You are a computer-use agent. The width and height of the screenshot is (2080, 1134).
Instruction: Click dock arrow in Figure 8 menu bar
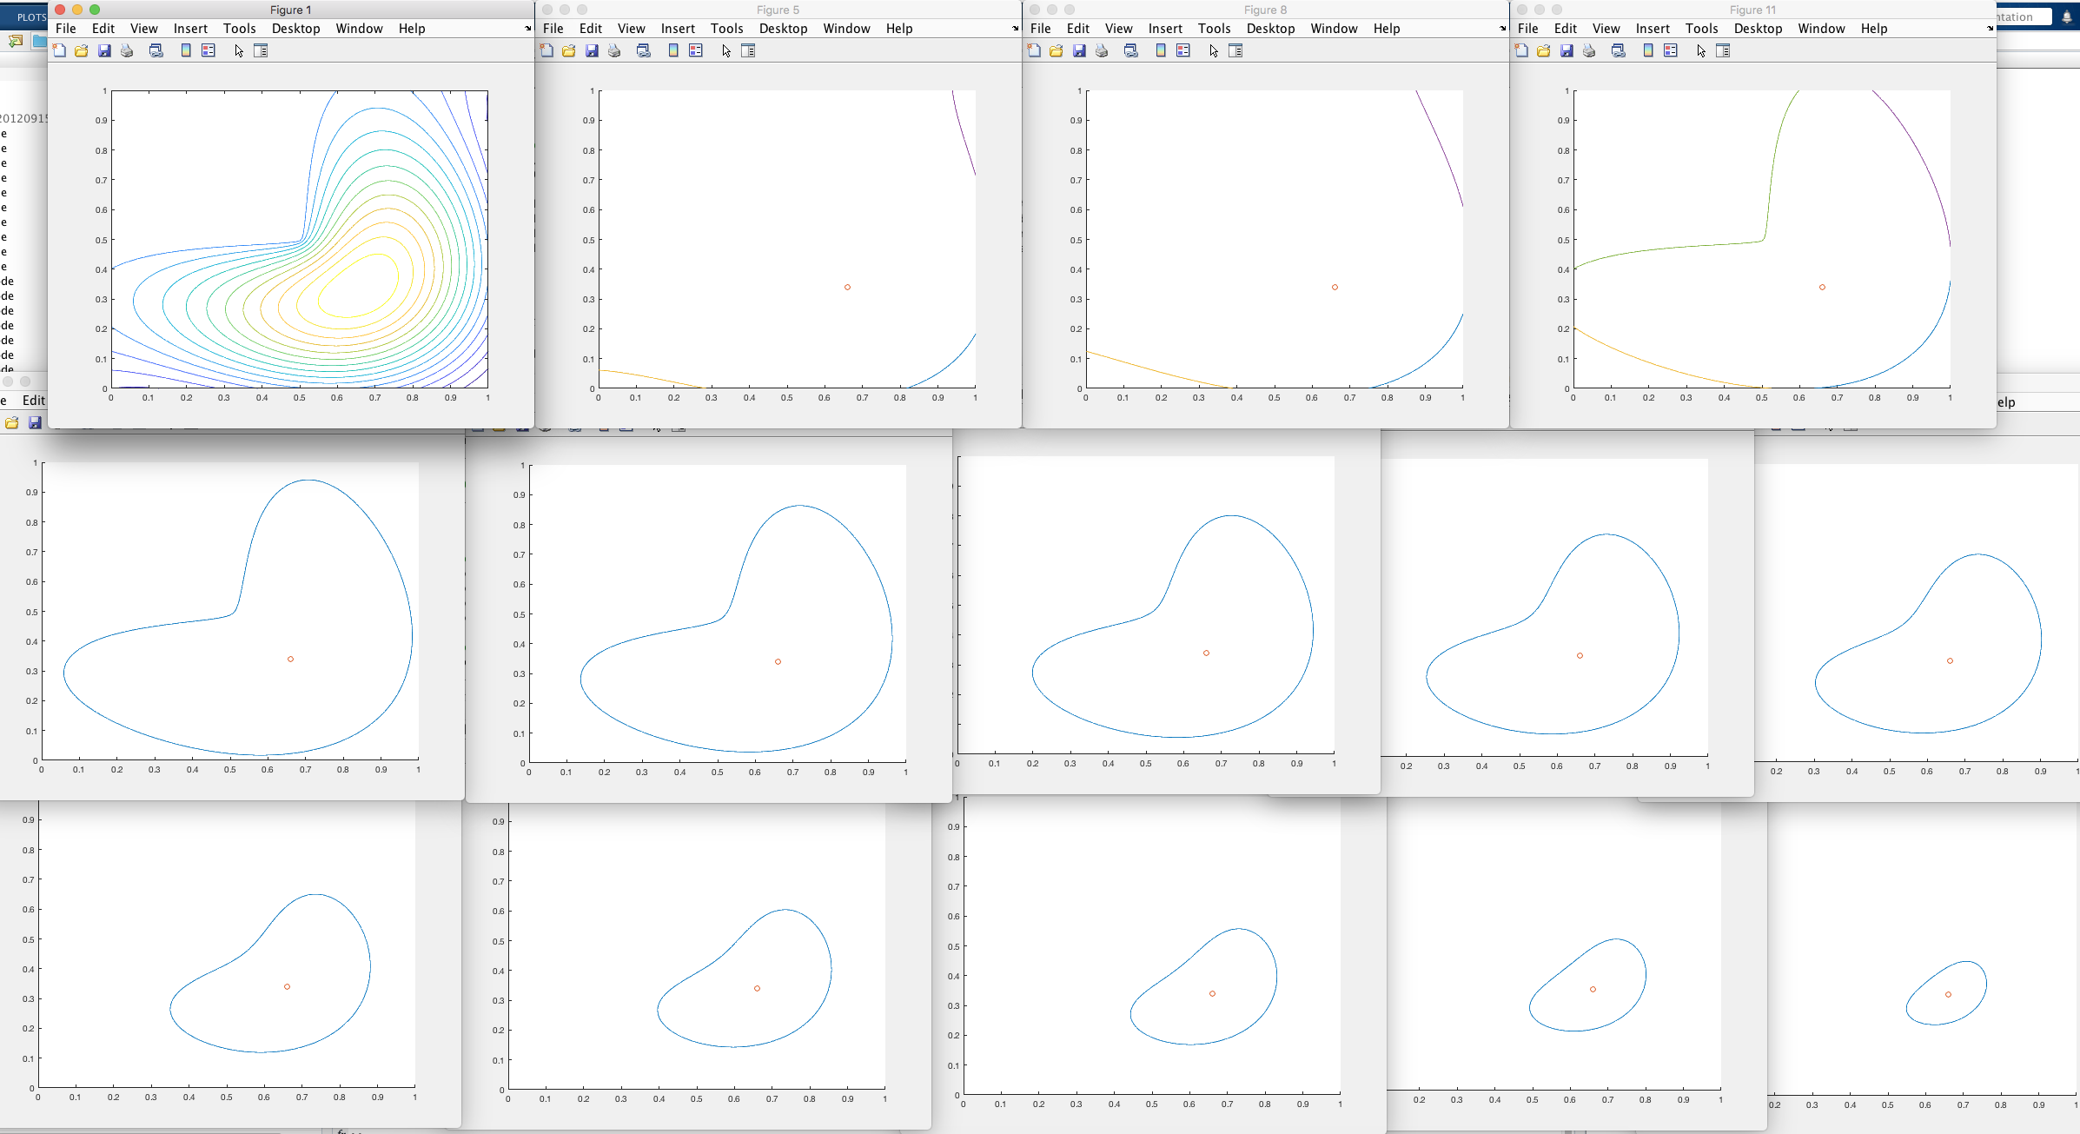1502,29
